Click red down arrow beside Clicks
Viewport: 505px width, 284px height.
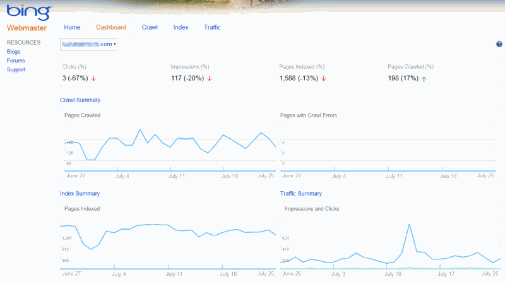[93, 78]
